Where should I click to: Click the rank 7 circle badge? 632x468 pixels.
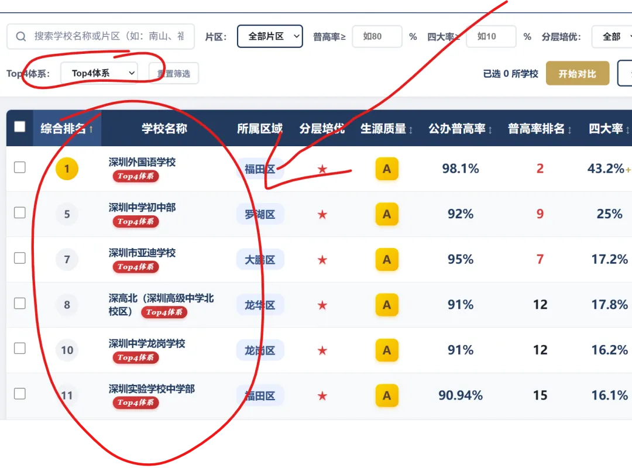67,260
